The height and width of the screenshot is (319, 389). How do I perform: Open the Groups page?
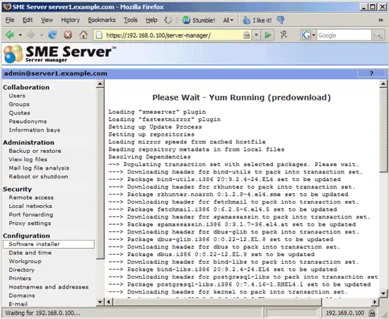click(19, 104)
